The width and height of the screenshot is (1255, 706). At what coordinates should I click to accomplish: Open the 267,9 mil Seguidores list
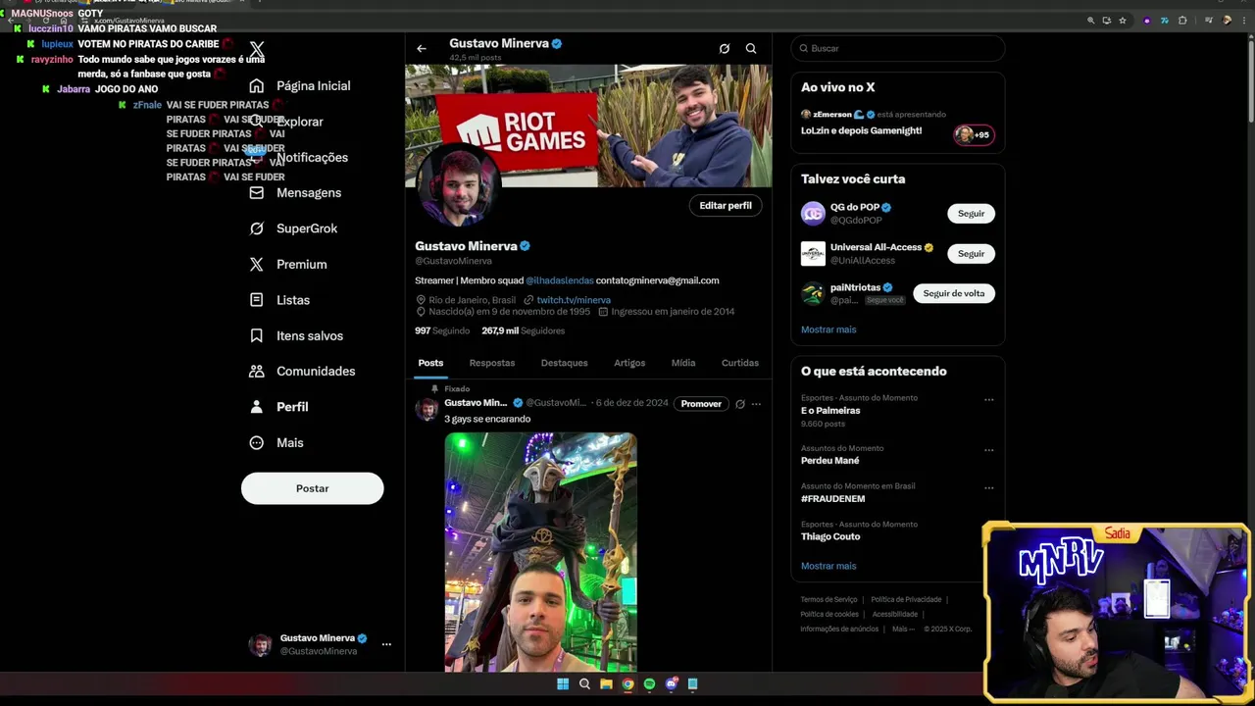pos(523,331)
